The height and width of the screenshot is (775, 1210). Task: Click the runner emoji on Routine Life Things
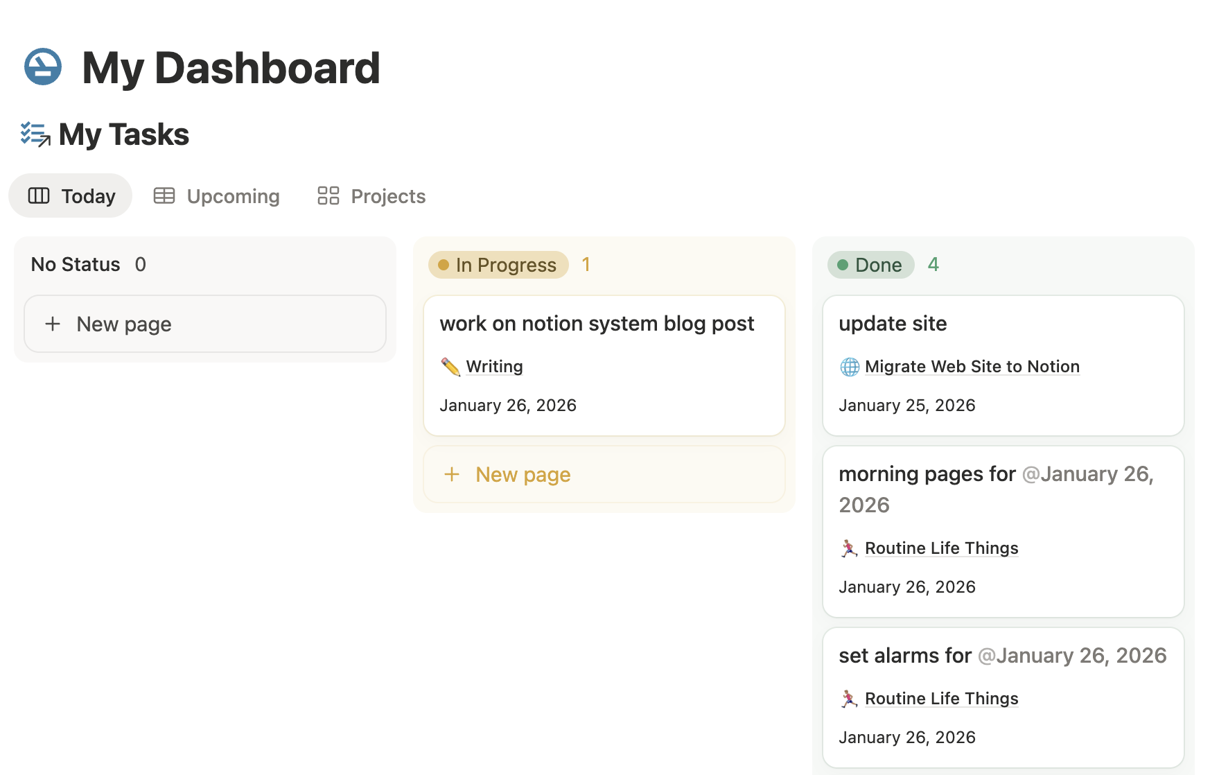point(850,548)
